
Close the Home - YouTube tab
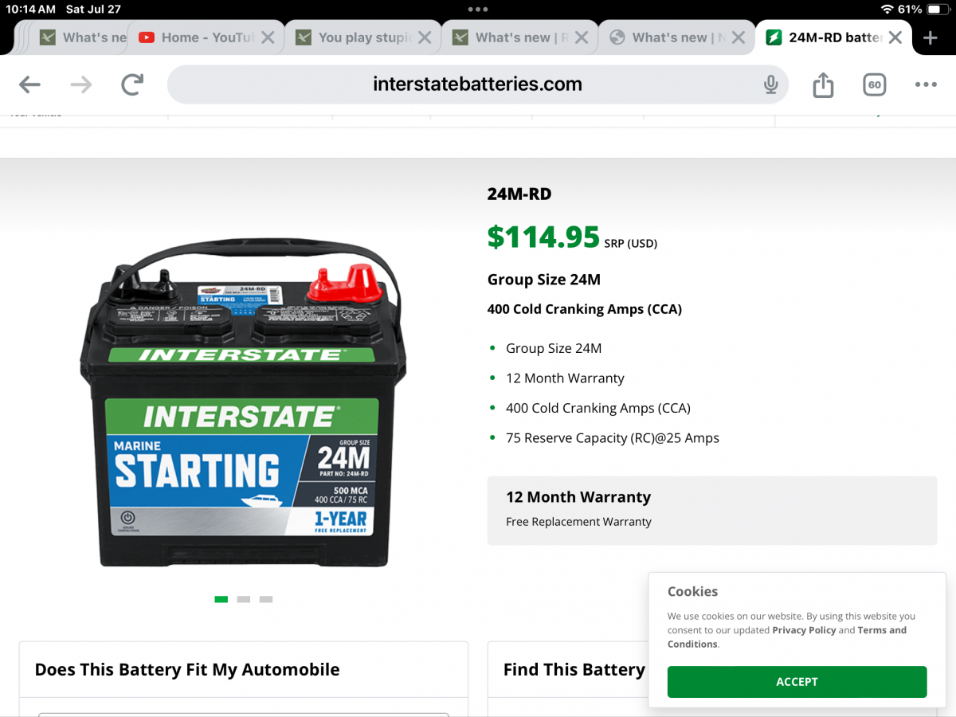point(268,37)
